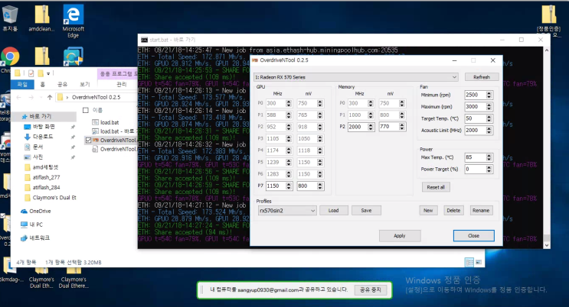Select the 응용 프로그램 도구 contextual tab
Image resolution: width=569 pixels, height=307 pixels.
point(118,74)
